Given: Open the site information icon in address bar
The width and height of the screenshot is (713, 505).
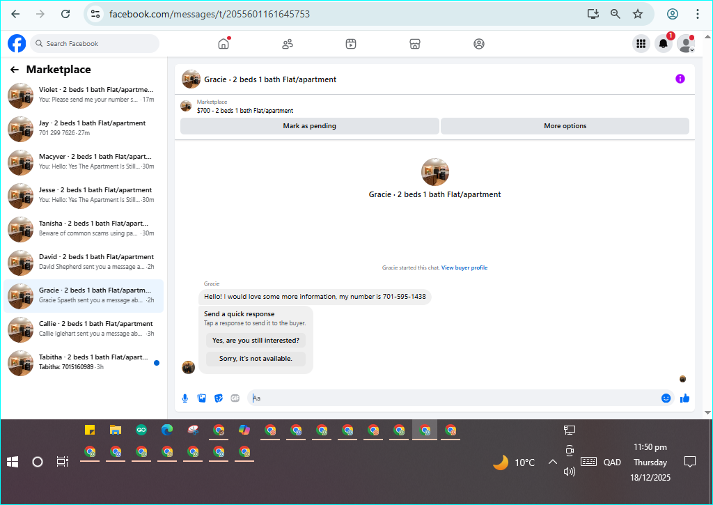Looking at the screenshot, I should [x=95, y=14].
